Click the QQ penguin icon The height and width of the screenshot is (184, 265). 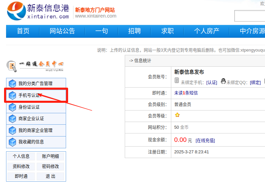click(223, 81)
